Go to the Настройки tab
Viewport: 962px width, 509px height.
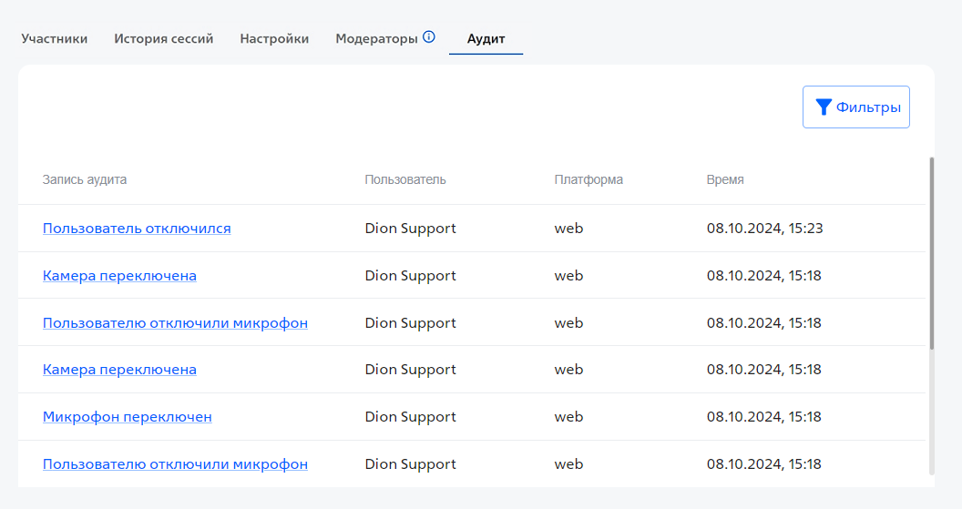274,39
